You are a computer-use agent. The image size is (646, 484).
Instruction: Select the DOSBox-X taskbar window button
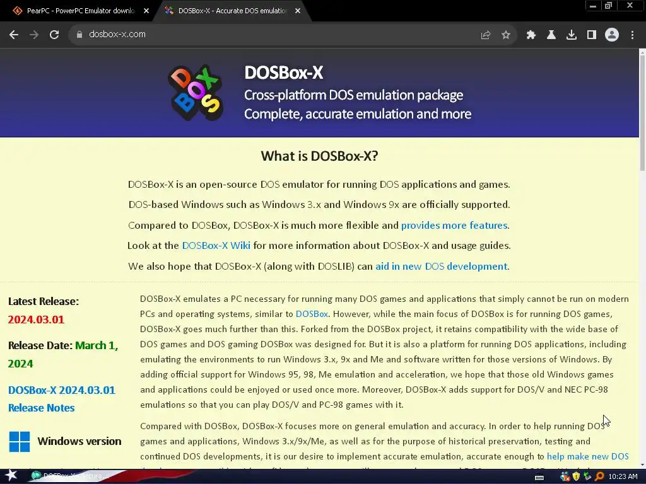(x=70, y=476)
